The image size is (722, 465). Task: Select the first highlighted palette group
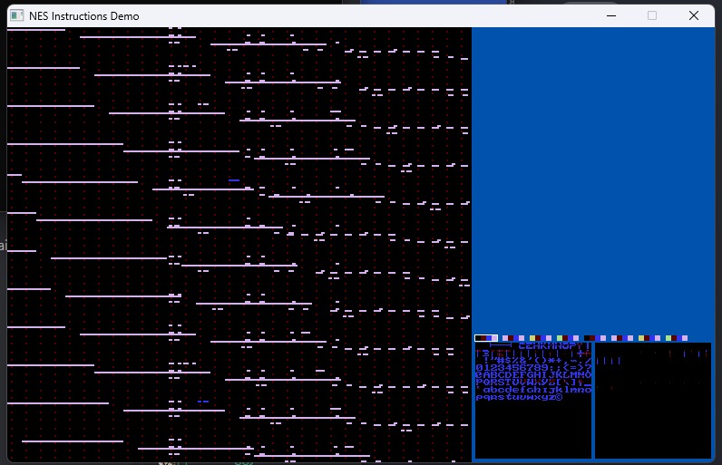click(x=487, y=338)
